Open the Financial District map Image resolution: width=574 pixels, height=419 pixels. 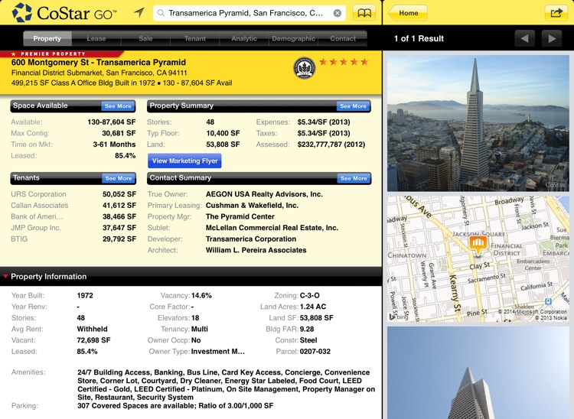(478, 258)
